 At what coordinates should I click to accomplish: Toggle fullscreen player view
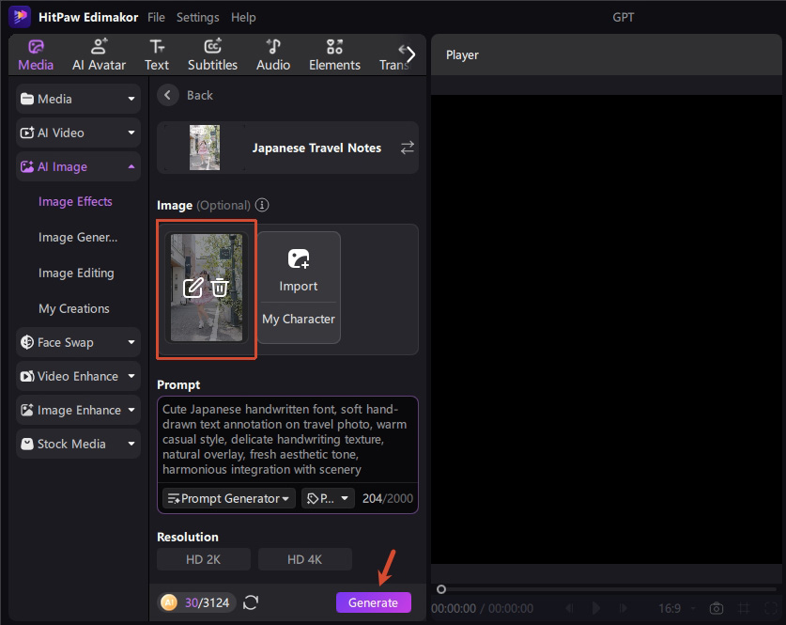pyautogui.click(x=770, y=608)
